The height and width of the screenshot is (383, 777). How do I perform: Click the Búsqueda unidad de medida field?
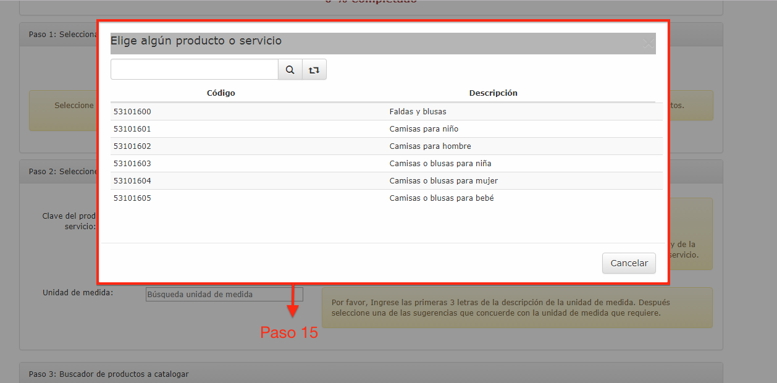pyautogui.click(x=224, y=295)
